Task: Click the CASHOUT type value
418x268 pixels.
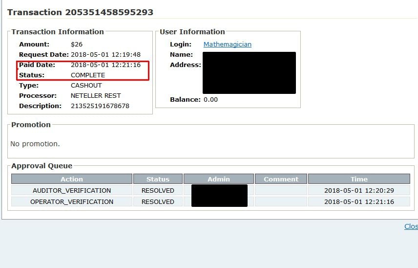Action: 86,86
